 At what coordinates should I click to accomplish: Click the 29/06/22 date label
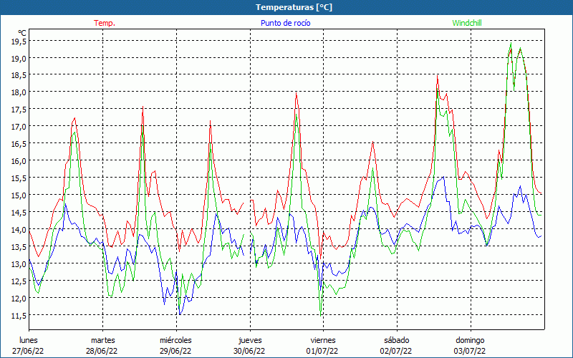click(x=175, y=351)
